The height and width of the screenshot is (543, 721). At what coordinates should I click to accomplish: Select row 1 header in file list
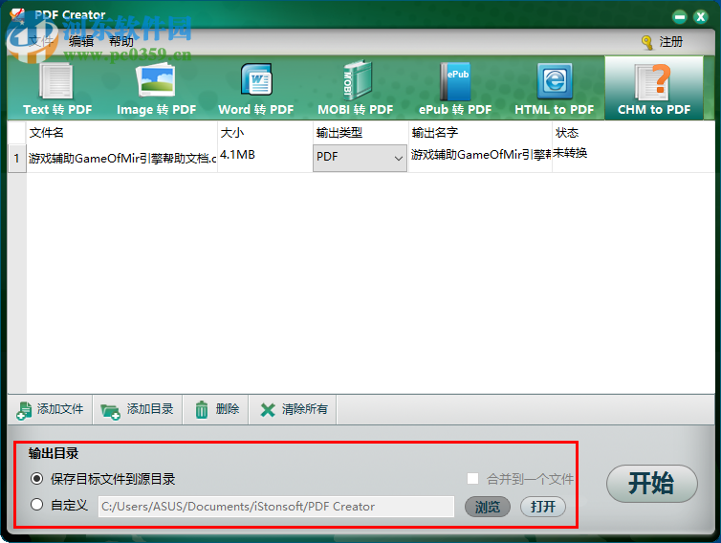(x=17, y=159)
